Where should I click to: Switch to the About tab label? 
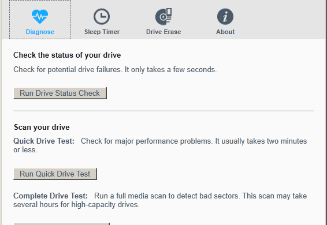click(225, 32)
